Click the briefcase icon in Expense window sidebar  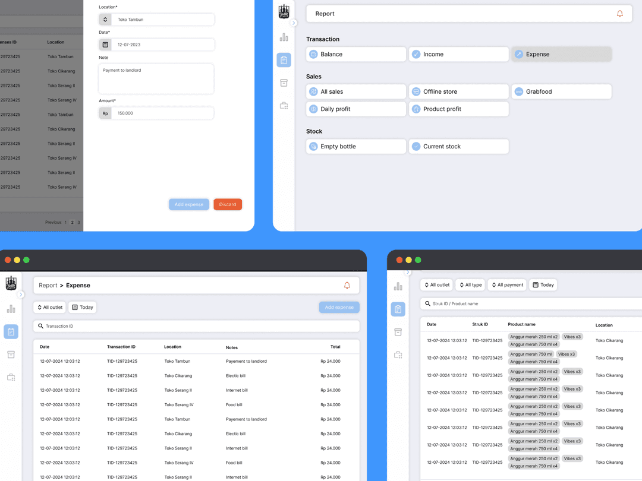click(x=11, y=377)
